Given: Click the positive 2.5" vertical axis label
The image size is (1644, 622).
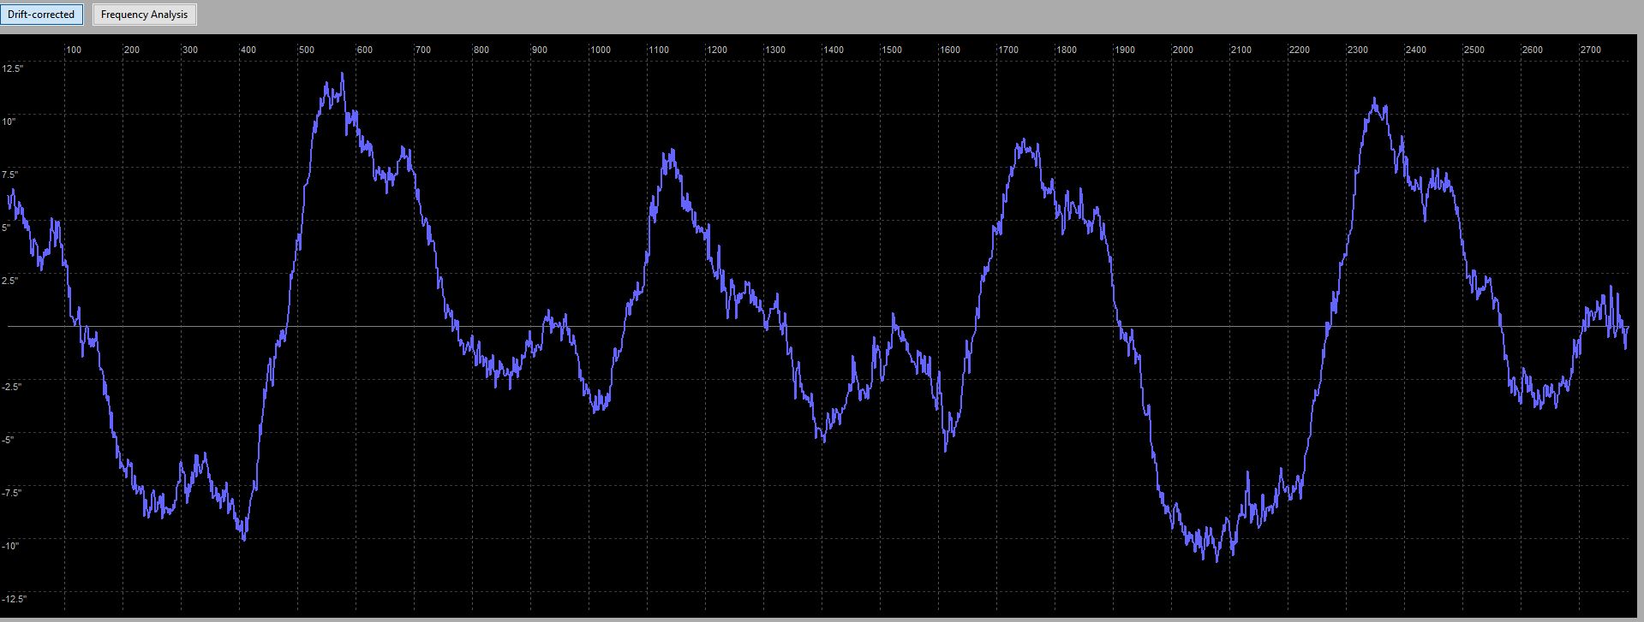Looking at the screenshot, I should pos(11,281).
